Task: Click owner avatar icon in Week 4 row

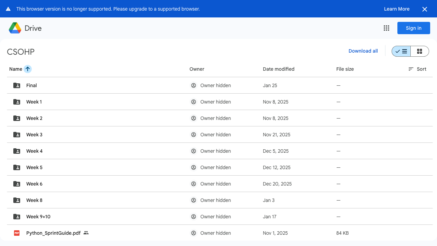Action: [194, 151]
